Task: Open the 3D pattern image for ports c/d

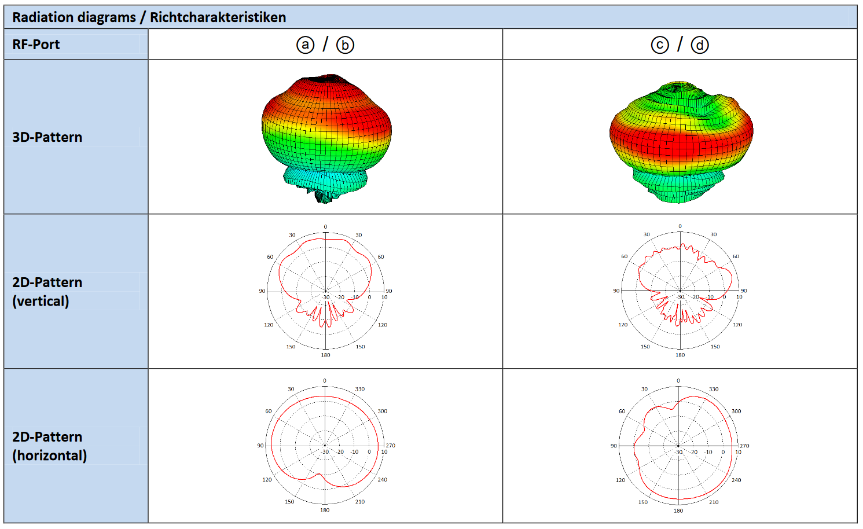Action: tap(681, 142)
